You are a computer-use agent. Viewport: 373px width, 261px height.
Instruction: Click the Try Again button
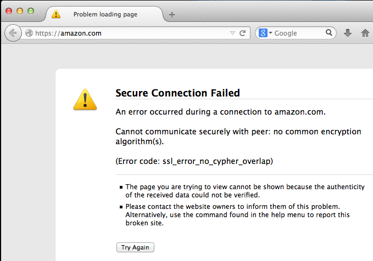135,247
